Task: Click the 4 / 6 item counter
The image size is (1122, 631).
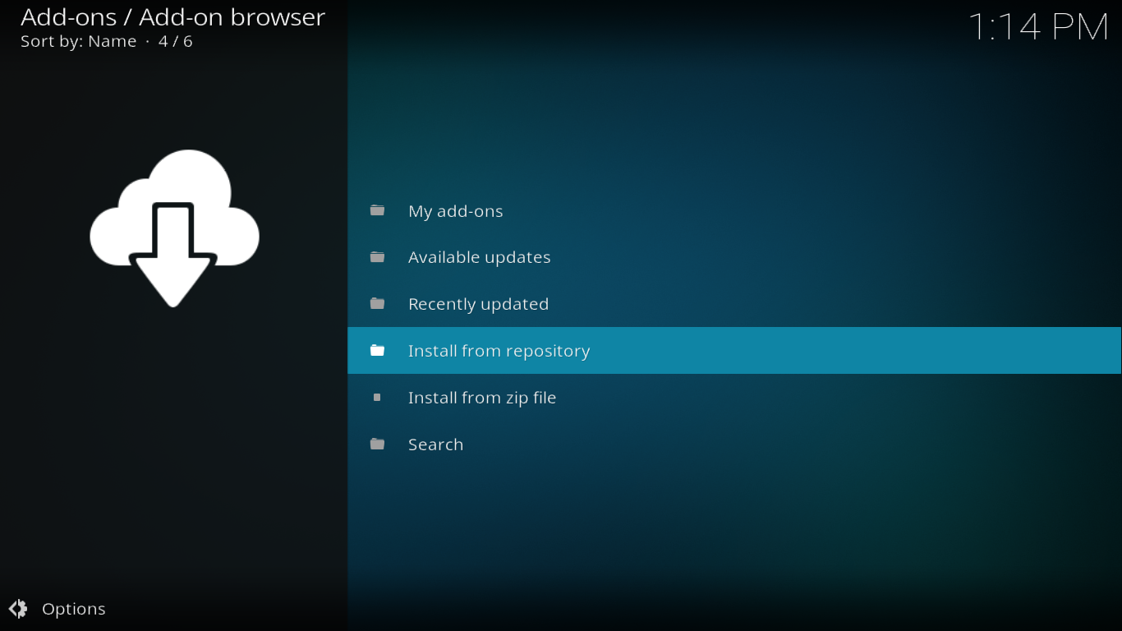Action: pos(175,41)
